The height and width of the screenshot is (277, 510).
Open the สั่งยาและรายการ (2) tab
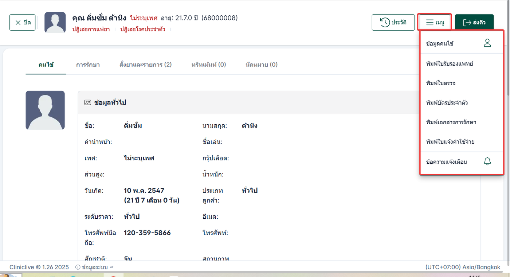click(x=145, y=65)
